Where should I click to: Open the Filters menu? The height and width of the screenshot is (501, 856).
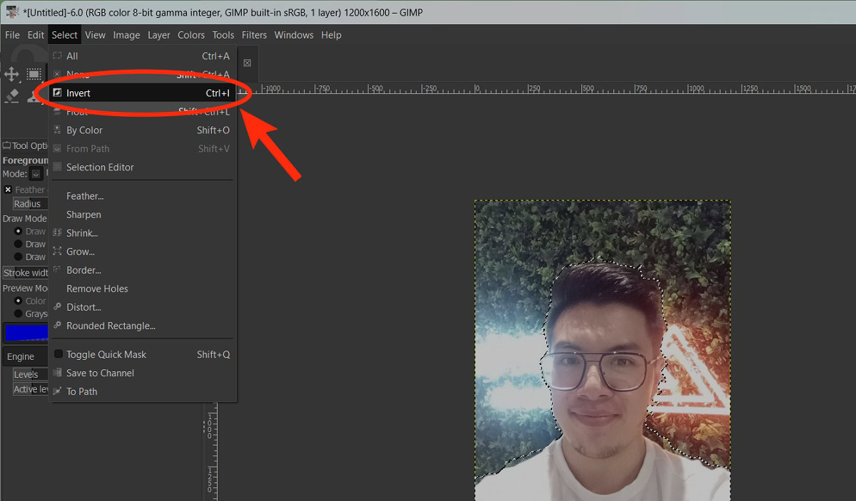tap(254, 35)
